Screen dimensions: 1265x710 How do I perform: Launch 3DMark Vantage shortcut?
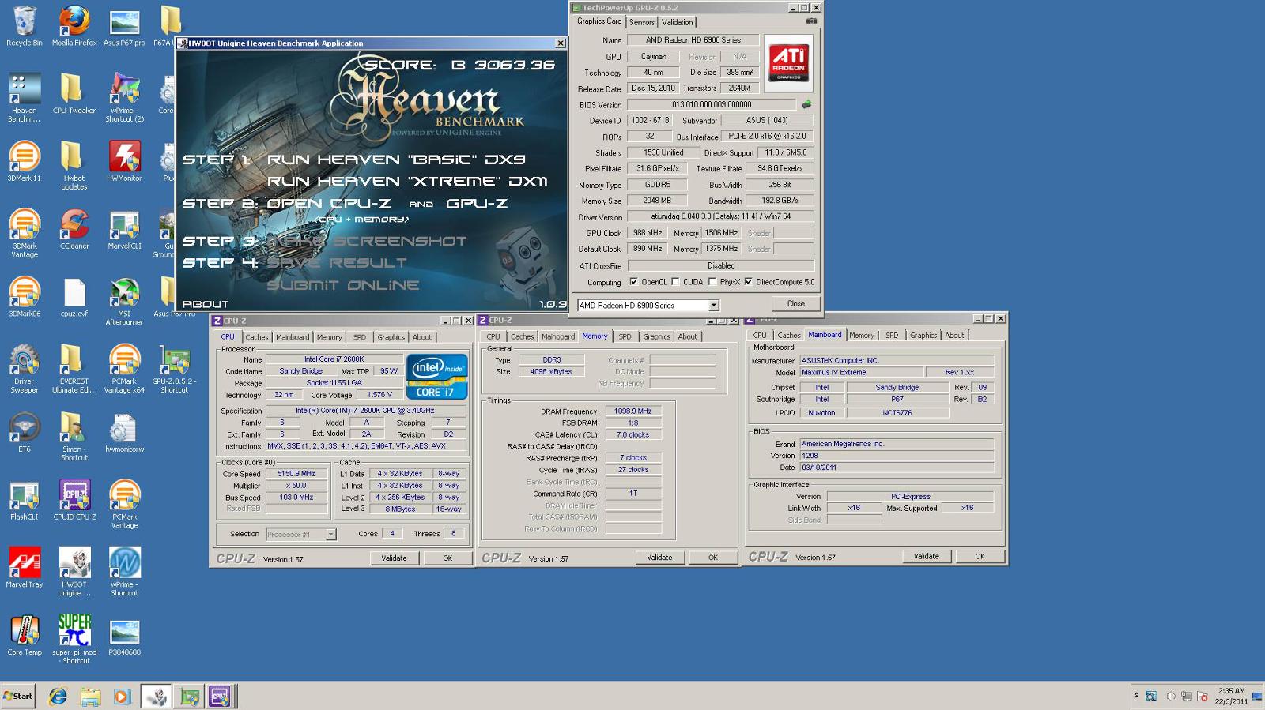pyautogui.click(x=25, y=233)
